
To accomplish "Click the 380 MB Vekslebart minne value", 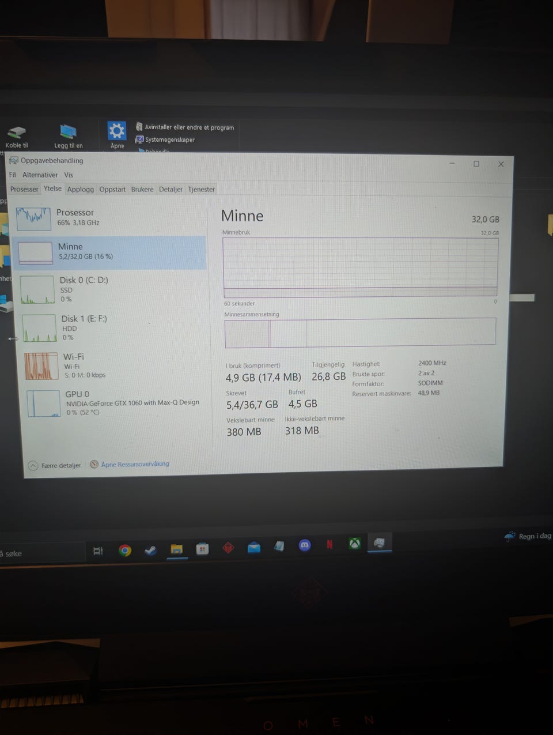I will [x=244, y=432].
